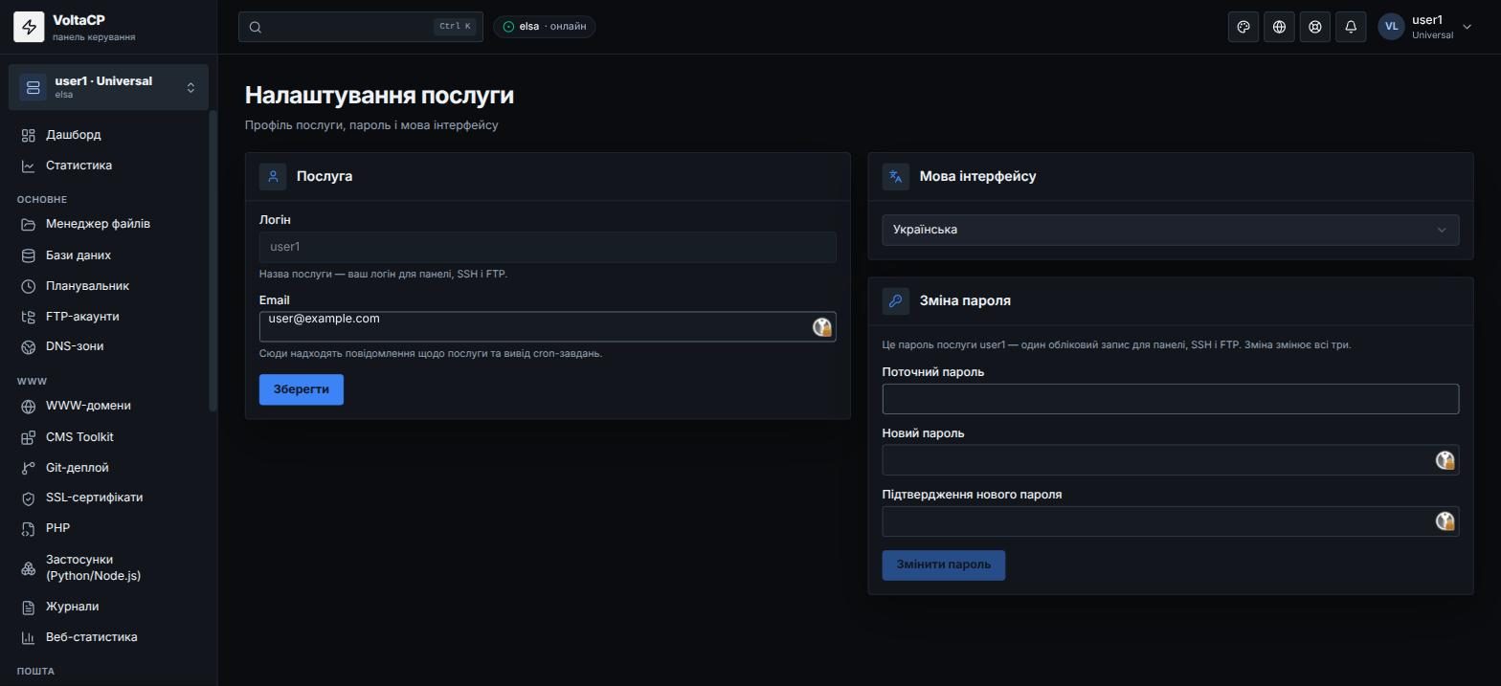This screenshot has width=1501, height=686.
Task: Click the key icon in Новий пароль field
Action: [x=1445, y=460]
